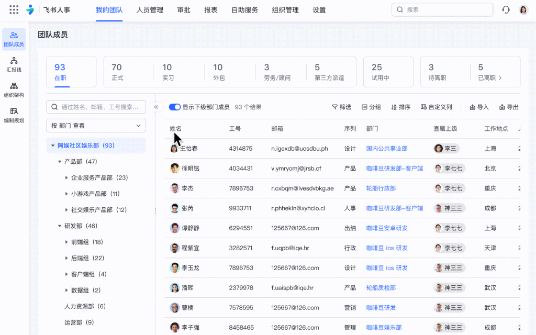Image resolution: width=536 pixels, height=335 pixels.
Task: Collapse the department panel with double-chevron icon
Action: point(156,107)
